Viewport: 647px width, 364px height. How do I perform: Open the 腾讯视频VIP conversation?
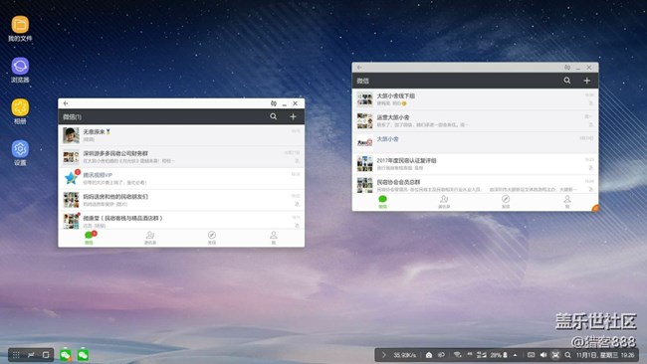coord(181,178)
